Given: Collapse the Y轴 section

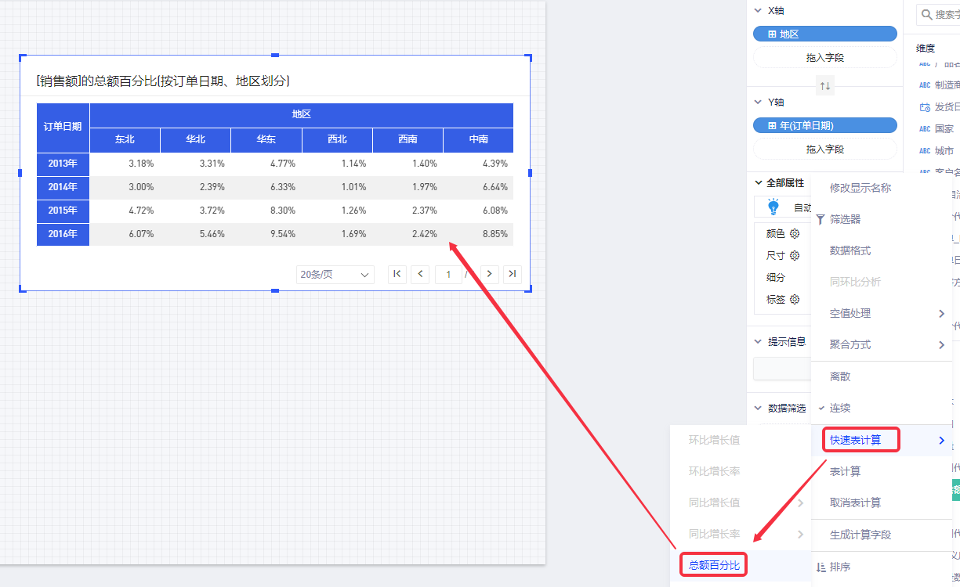Looking at the screenshot, I should [757, 102].
